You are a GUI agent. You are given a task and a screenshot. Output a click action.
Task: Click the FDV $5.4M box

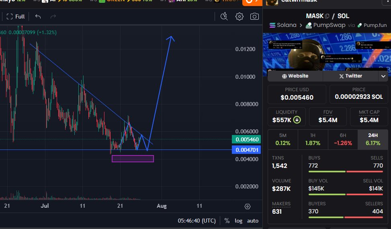pyautogui.click(x=328, y=117)
